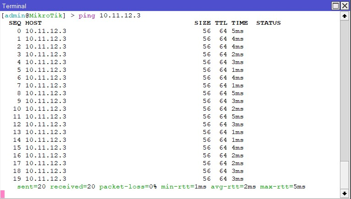Click sequence number 17
This screenshot has height=199, width=351.
coord(17,163)
